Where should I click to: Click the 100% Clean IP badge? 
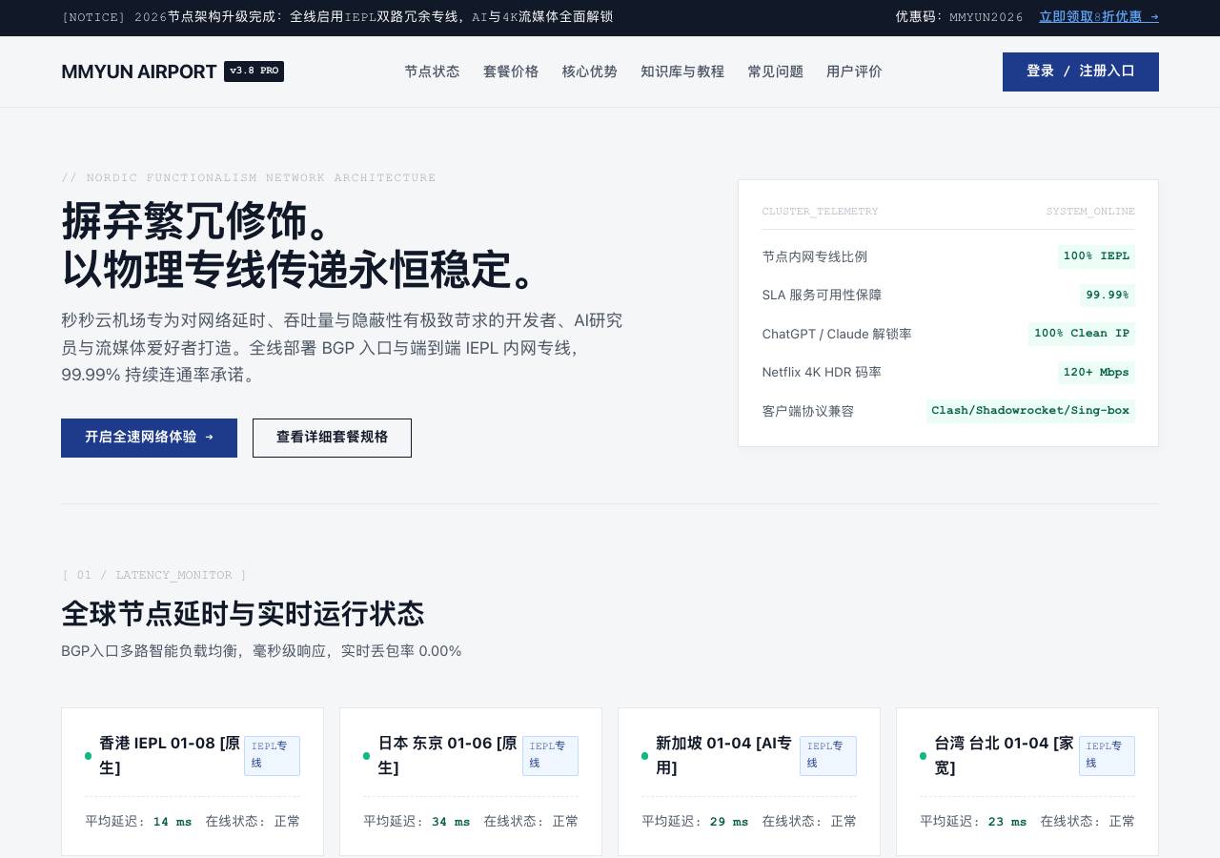coord(1082,334)
